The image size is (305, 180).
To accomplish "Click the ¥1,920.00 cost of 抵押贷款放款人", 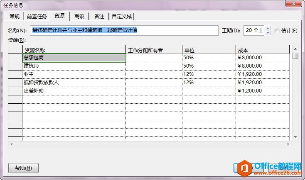I will (262, 83).
